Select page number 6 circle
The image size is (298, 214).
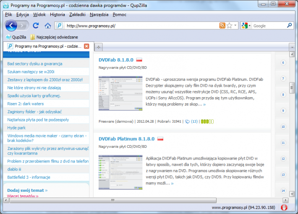[x=283, y=63]
